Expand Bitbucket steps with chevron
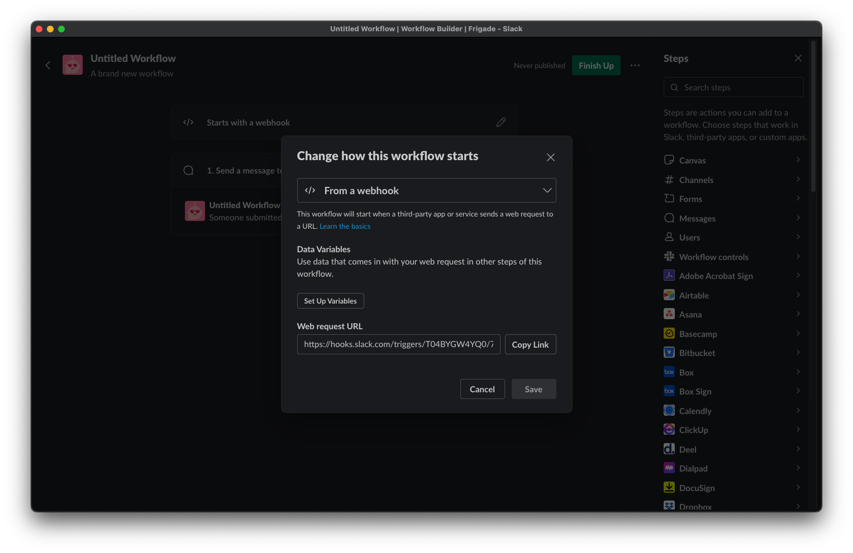 coord(798,352)
